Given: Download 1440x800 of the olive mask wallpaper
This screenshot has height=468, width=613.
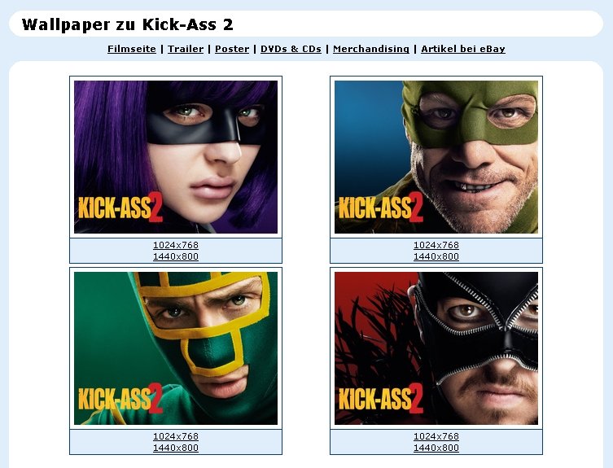Looking at the screenshot, I should pyautogui.click(x=436, y=256).
